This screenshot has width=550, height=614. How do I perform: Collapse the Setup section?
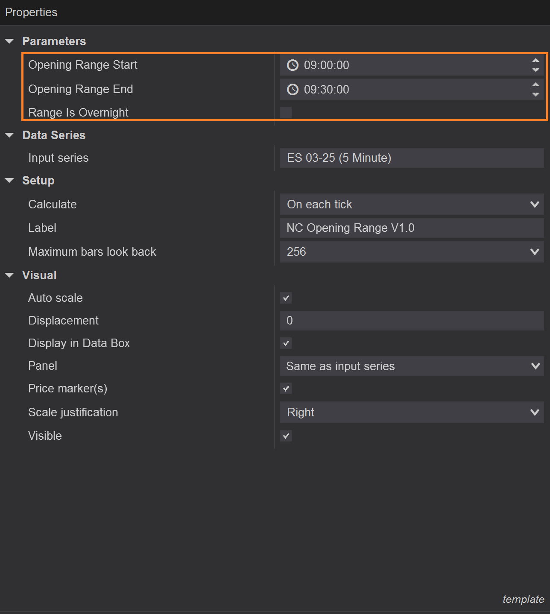tap(9, 180)
